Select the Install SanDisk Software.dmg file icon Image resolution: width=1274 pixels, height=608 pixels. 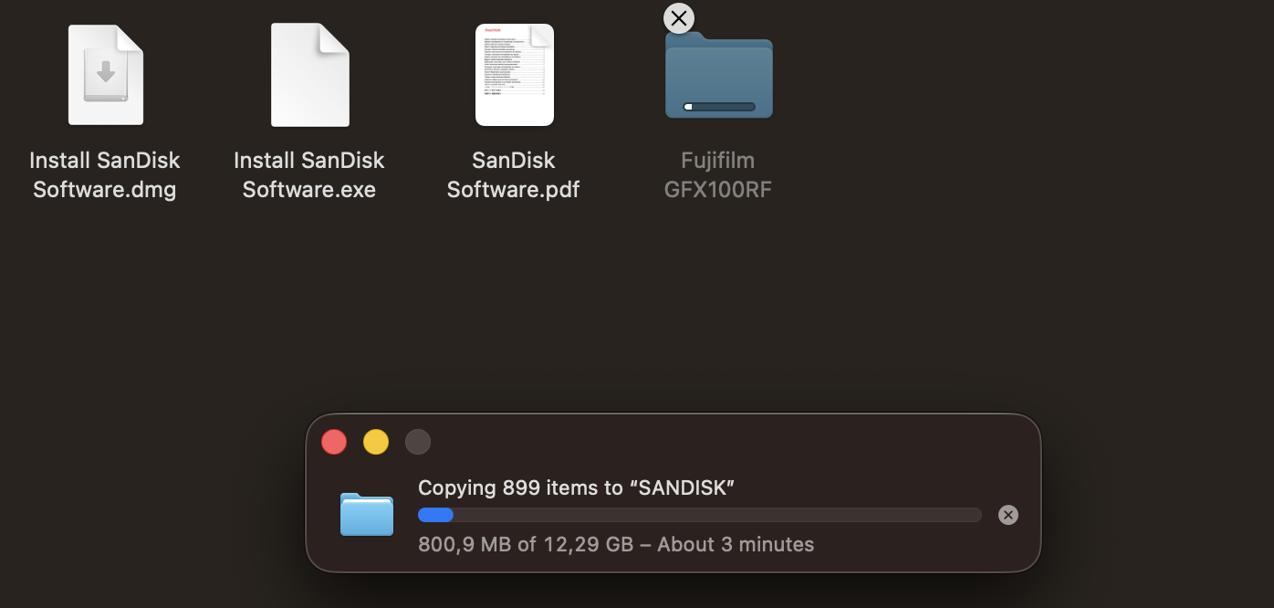[x=105, y=75]
